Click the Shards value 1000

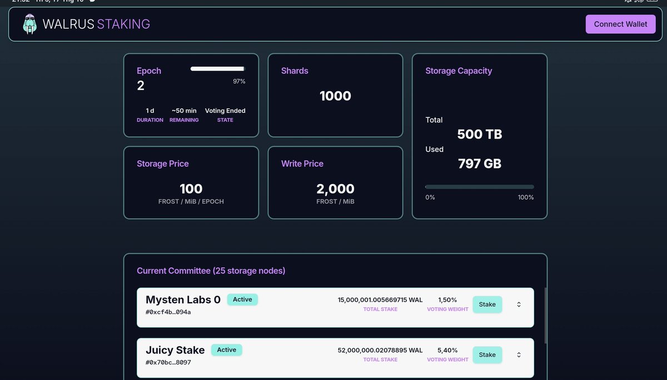335,96
